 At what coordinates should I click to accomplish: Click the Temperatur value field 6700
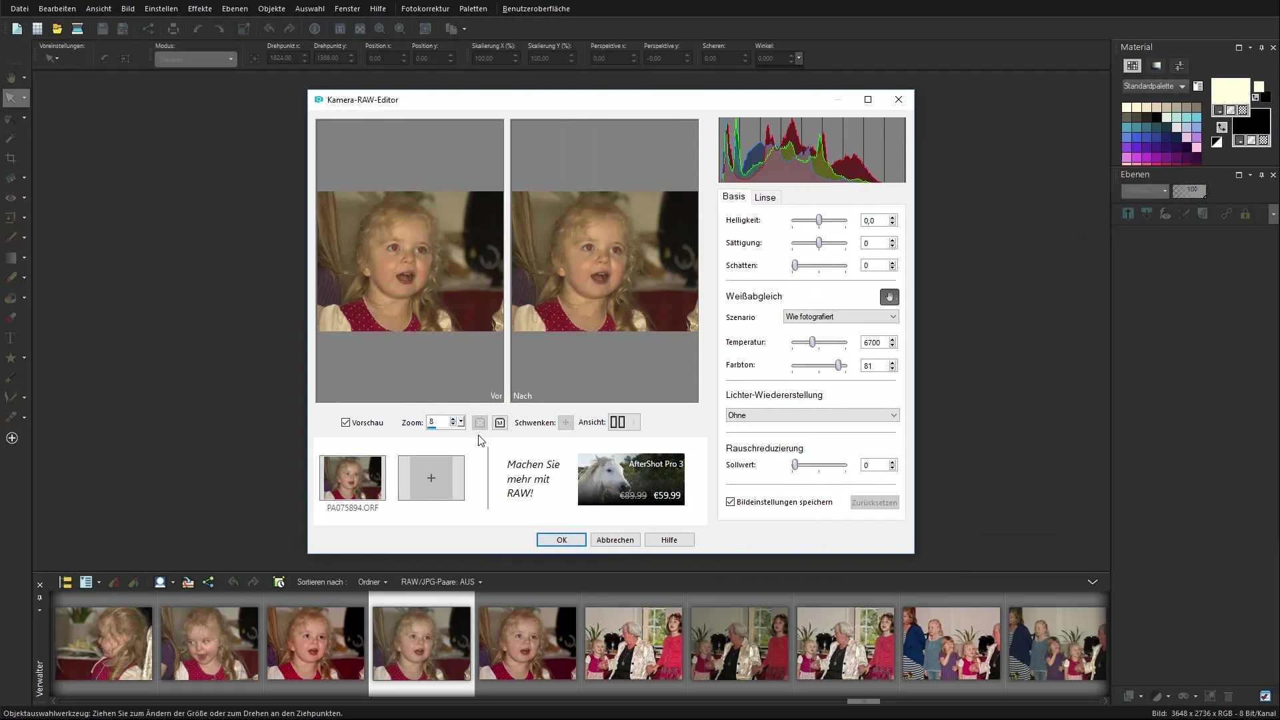point(874,343)
